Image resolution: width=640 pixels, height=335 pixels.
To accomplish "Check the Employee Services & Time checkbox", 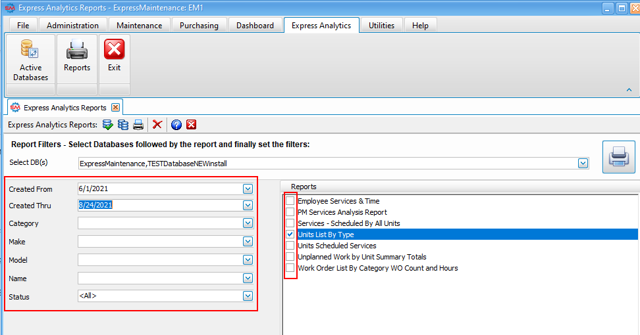I will click(x=290, y=201).
